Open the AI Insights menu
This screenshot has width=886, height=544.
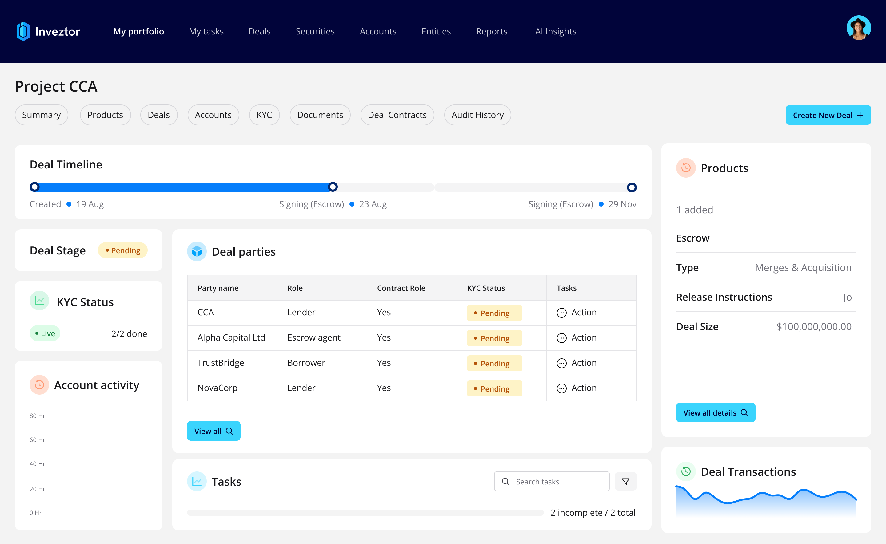(556, 31)
